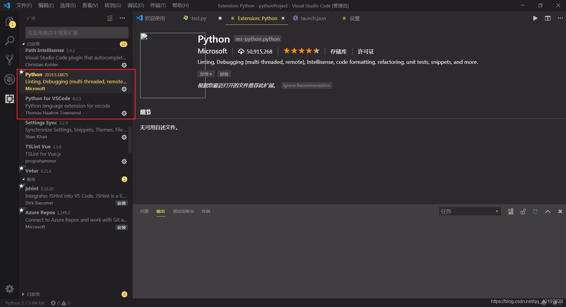566x307 pixels.
Task: Open the 文件(F) menu
Action: point(24,5)
